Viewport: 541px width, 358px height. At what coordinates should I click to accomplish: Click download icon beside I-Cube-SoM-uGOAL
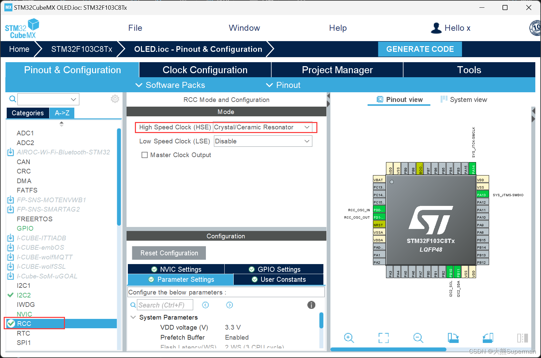point(11,276)
